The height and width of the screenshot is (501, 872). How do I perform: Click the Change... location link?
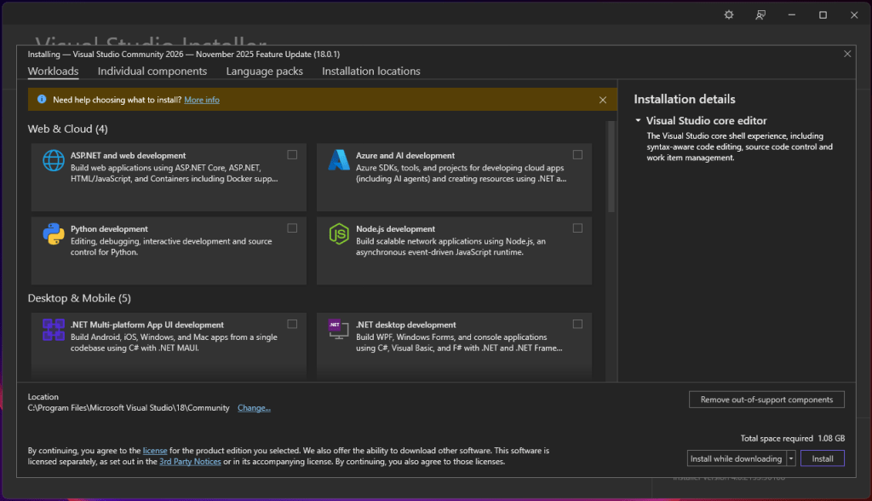tap(254, 408)
